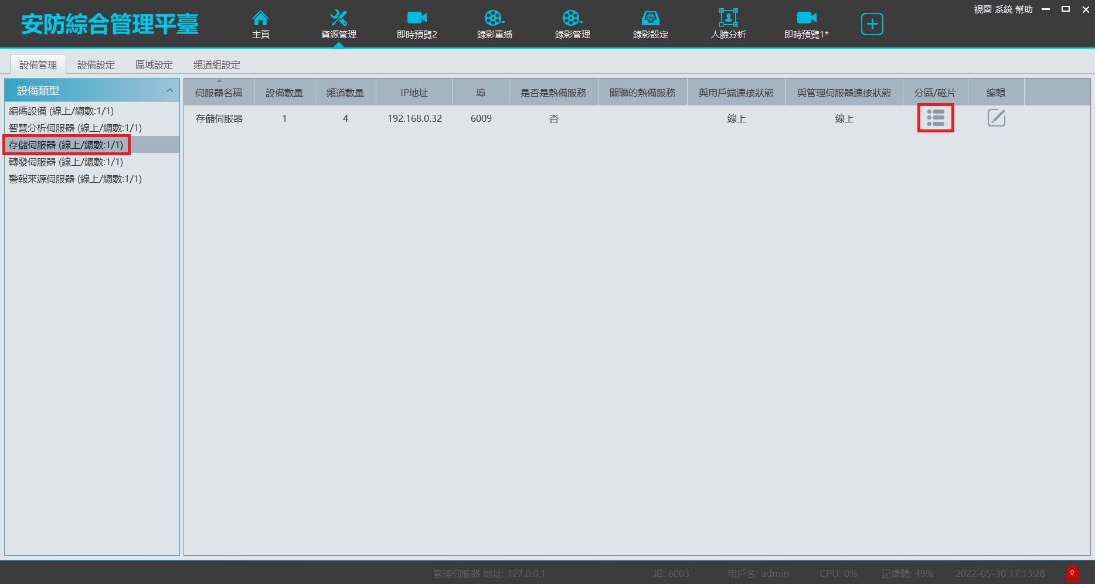Click 與用戶端連接狀態 column header
The height and width of the screenshot is (584, 1095).
[736, 93]
